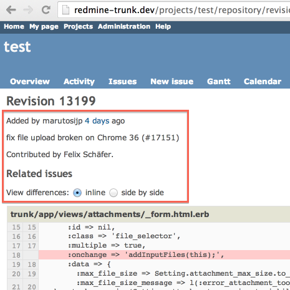Click the page icon in address bar

coord(66,10)
